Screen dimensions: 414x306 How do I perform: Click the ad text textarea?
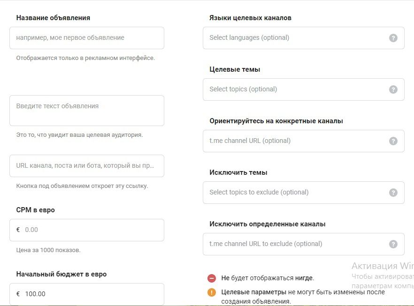coord(87,111)
